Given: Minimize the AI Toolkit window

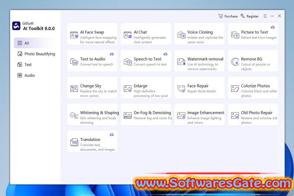Looking at the screenshot, I should tap(272, 16).
